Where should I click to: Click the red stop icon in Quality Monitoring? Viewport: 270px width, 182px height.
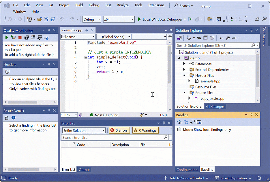(x=20, y=37)
